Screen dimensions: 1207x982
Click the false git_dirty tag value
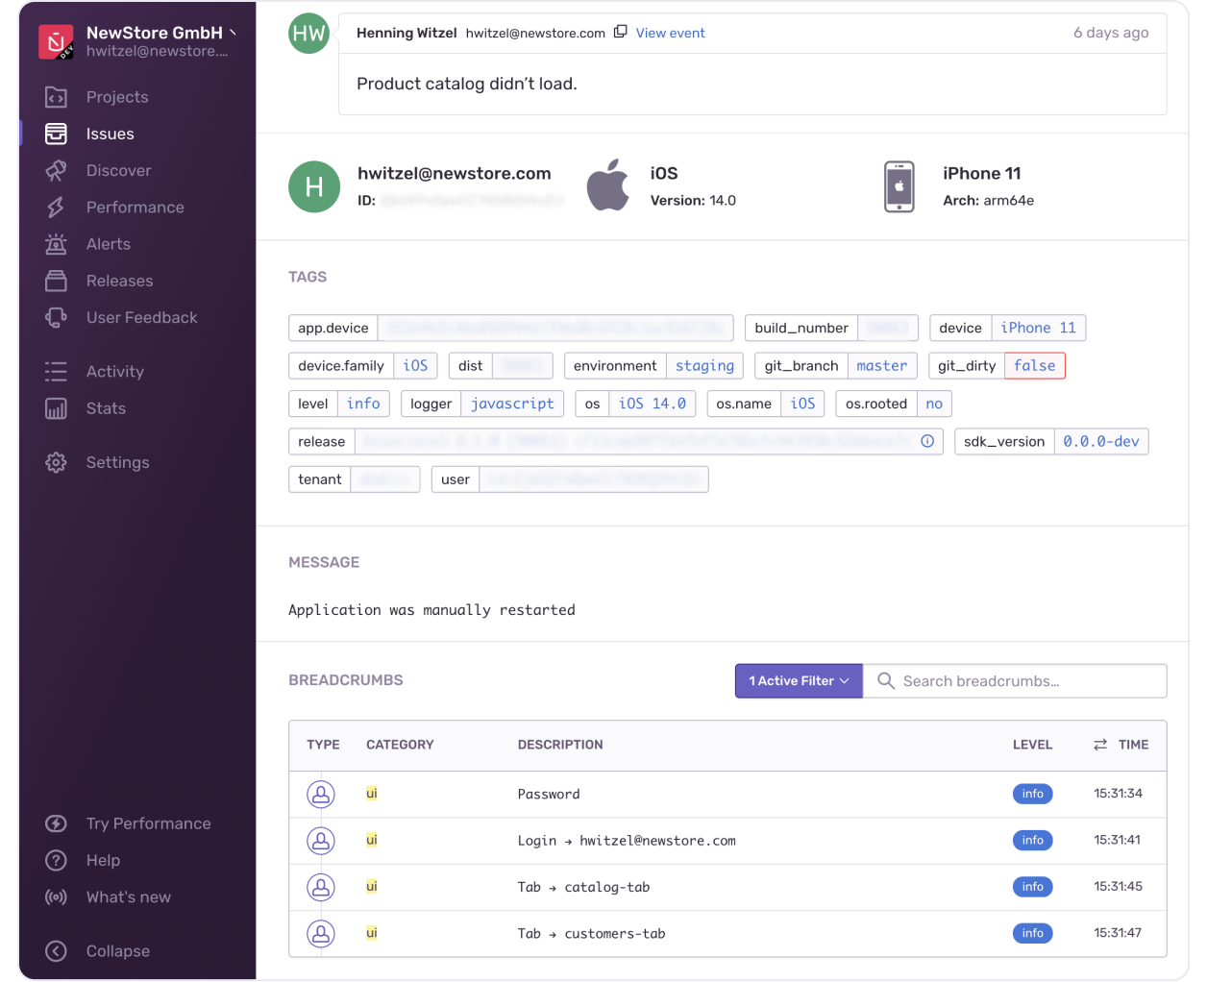(1034, 366)
